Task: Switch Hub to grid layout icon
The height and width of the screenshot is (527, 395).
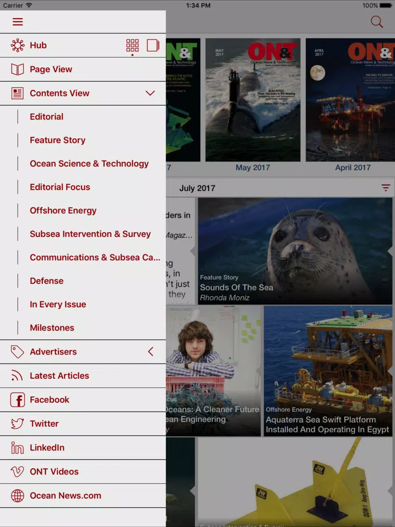Action: click(x=132, y=45)
